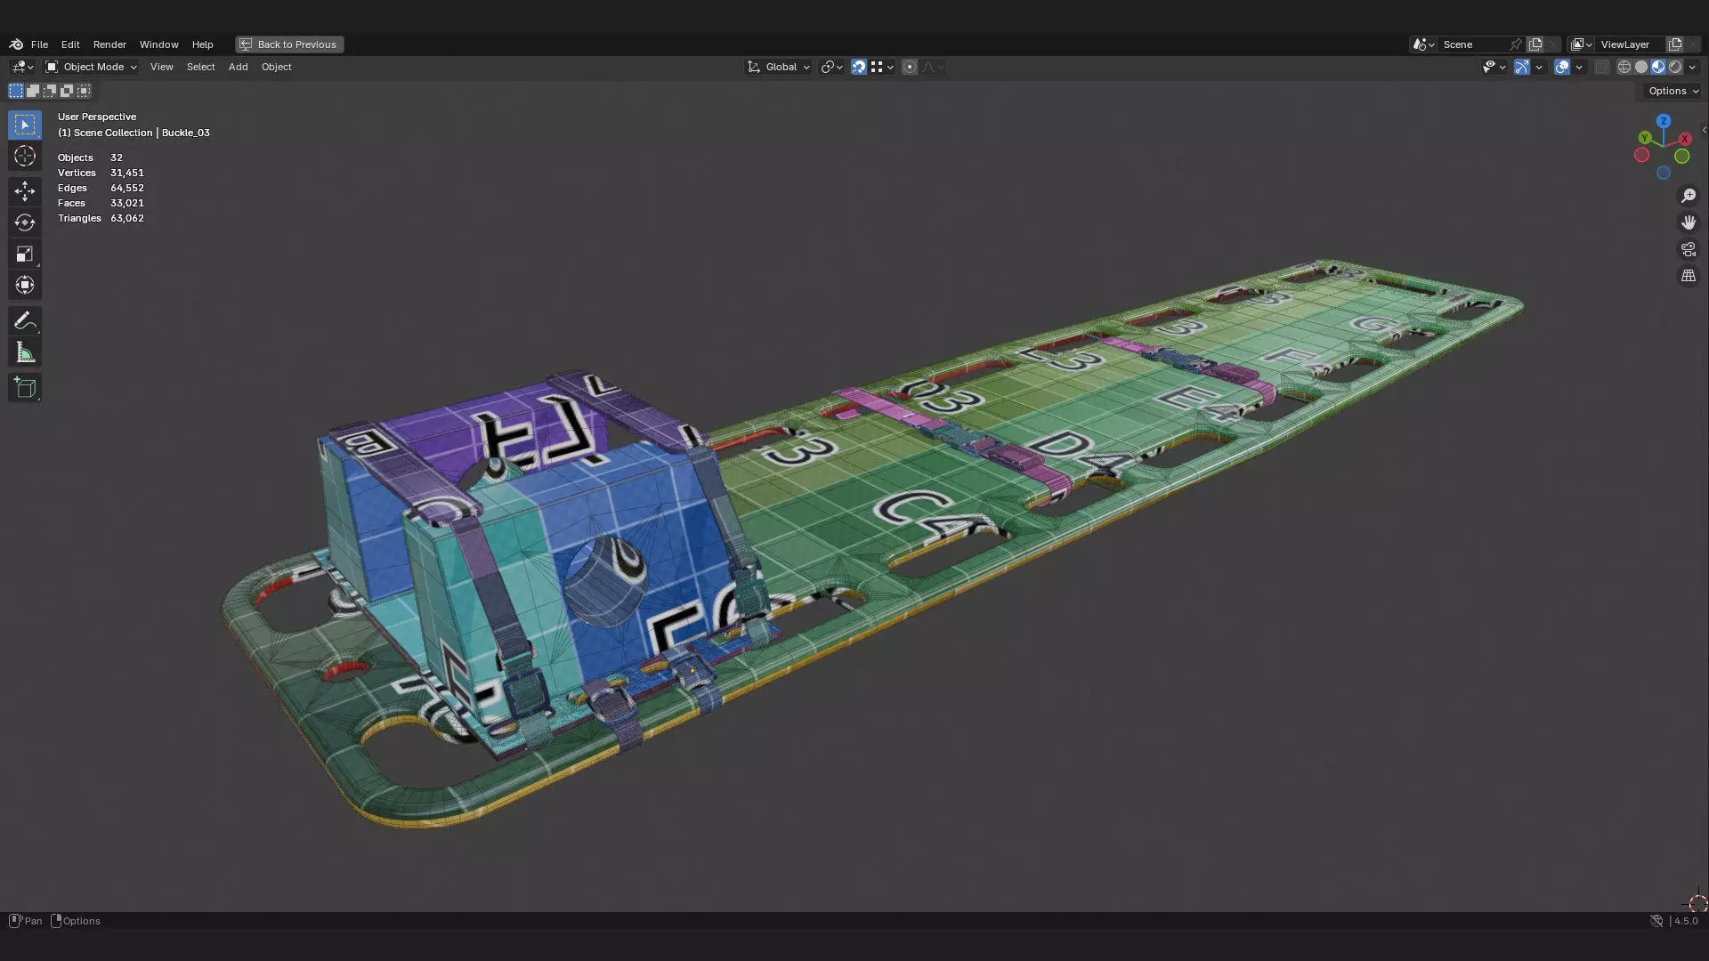Toggle camera view icon
The image size is (1709, 961).
[x=1688, y=249]
